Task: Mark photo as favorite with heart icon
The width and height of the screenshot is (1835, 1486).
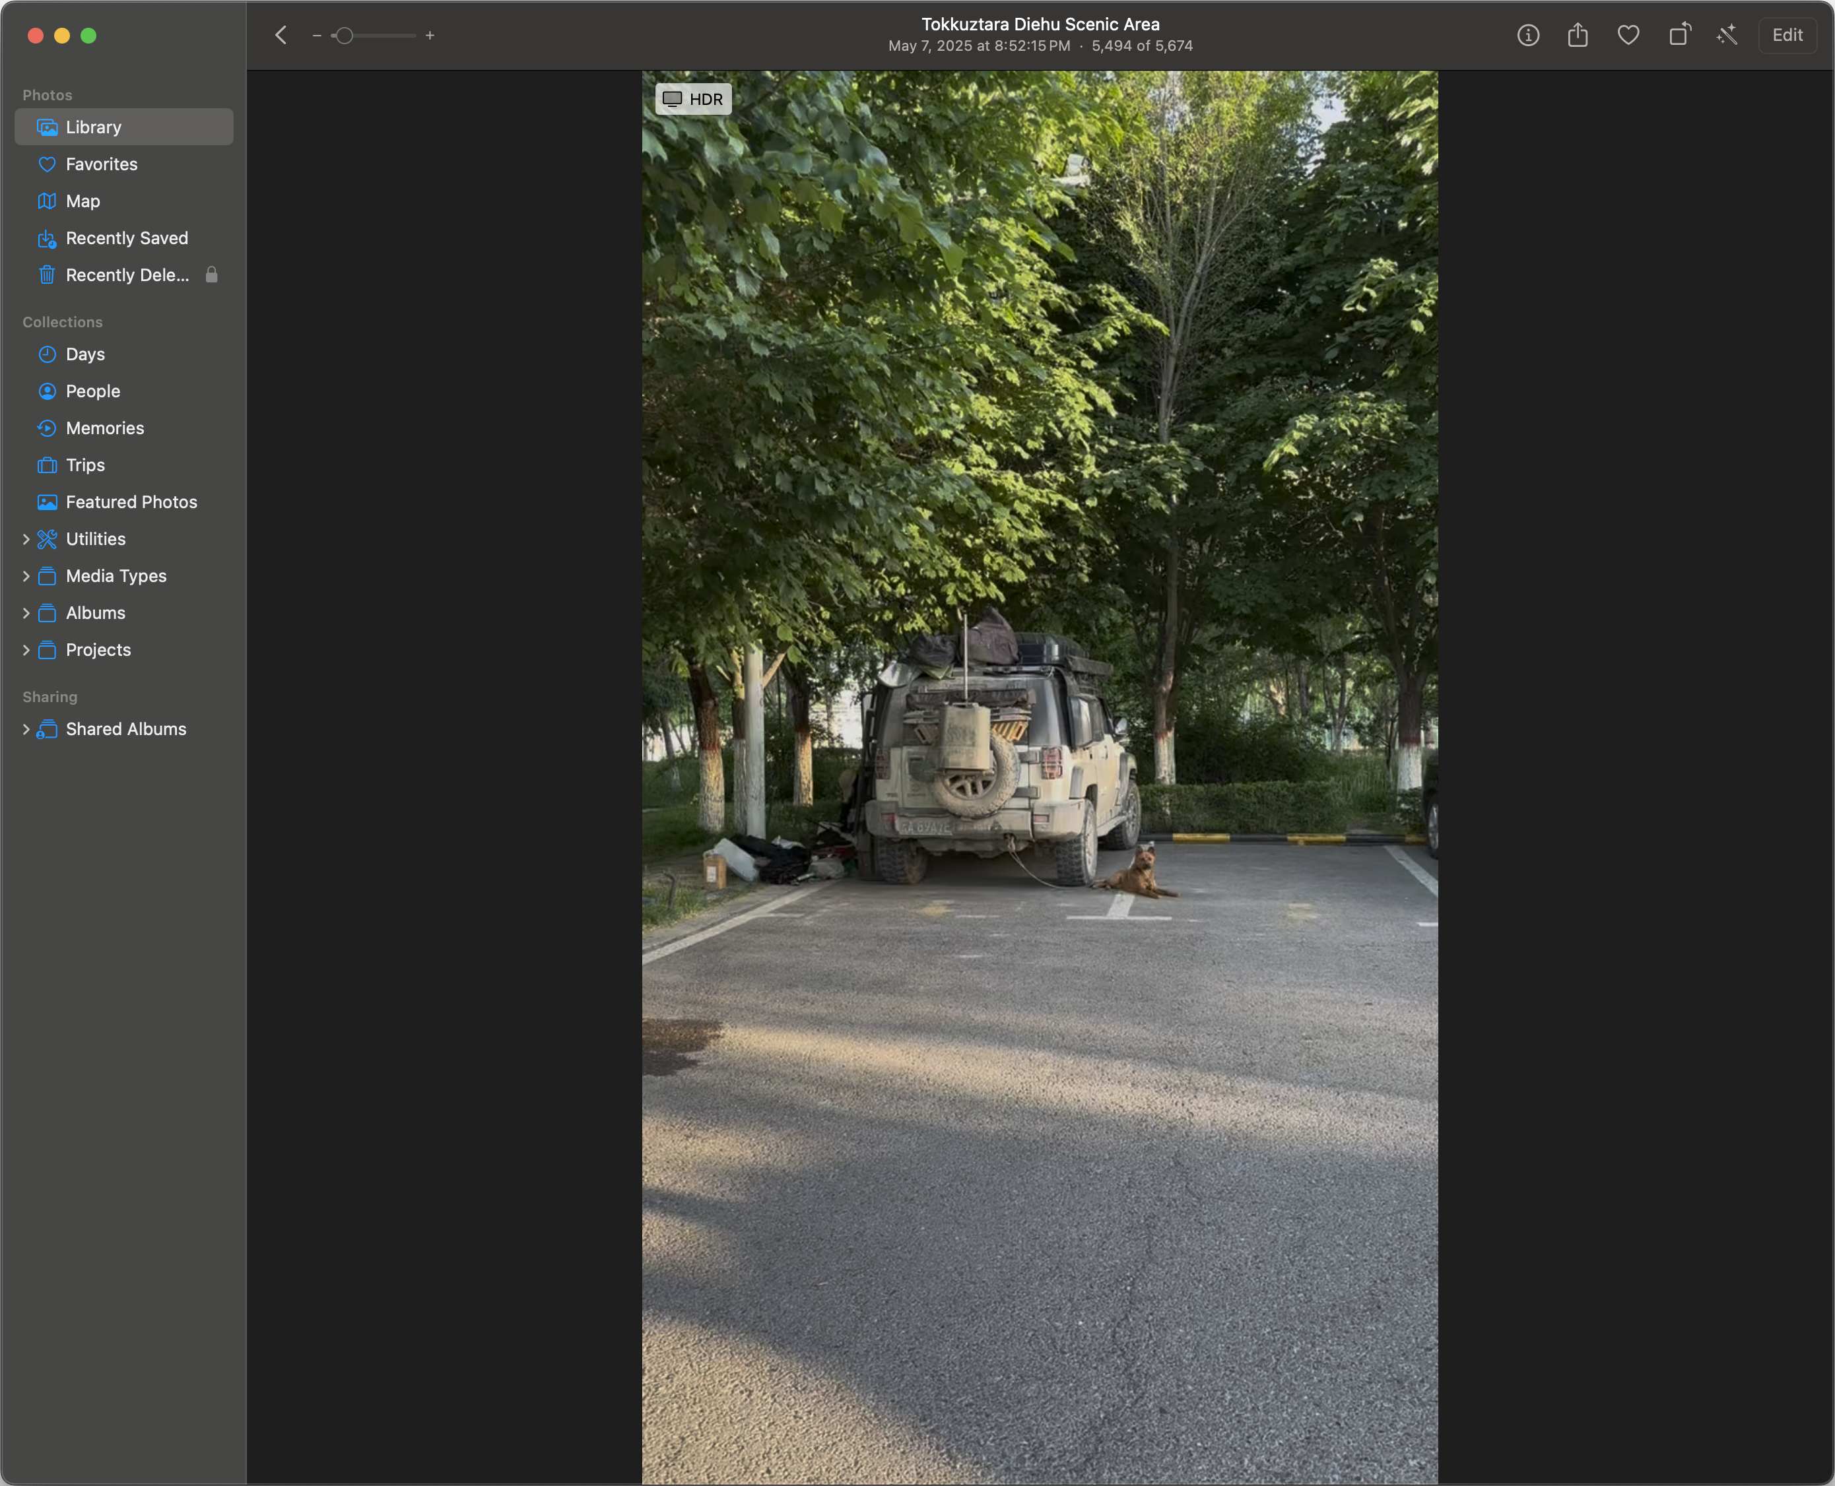Action: [1628, 35]
